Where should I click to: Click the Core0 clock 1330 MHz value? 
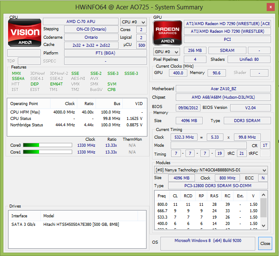(86, 145)
